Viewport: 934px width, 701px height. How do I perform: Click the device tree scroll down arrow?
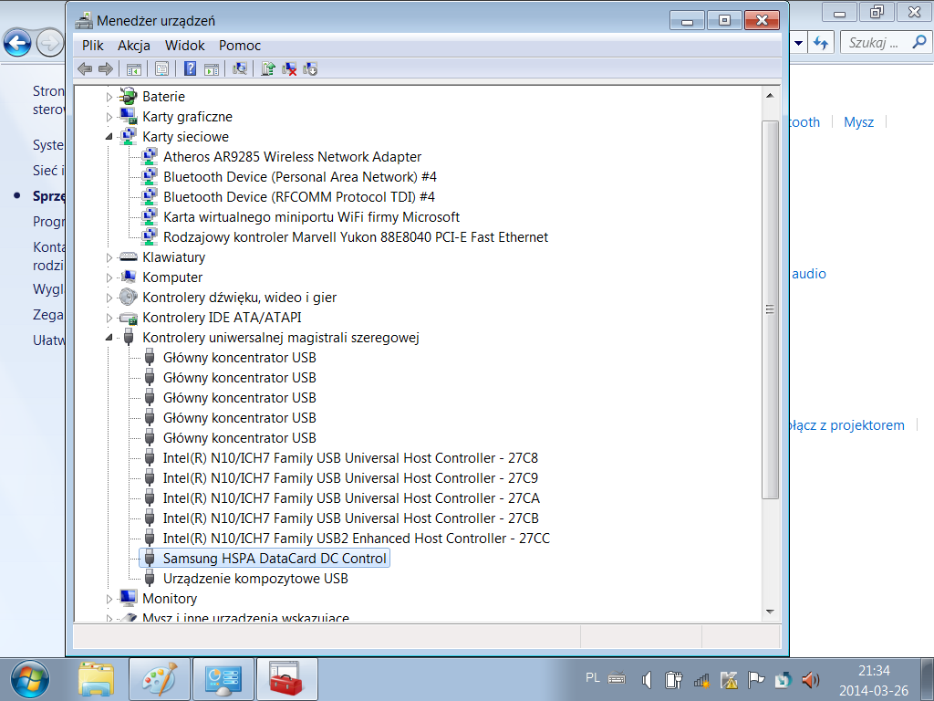[x=770, y=612]
